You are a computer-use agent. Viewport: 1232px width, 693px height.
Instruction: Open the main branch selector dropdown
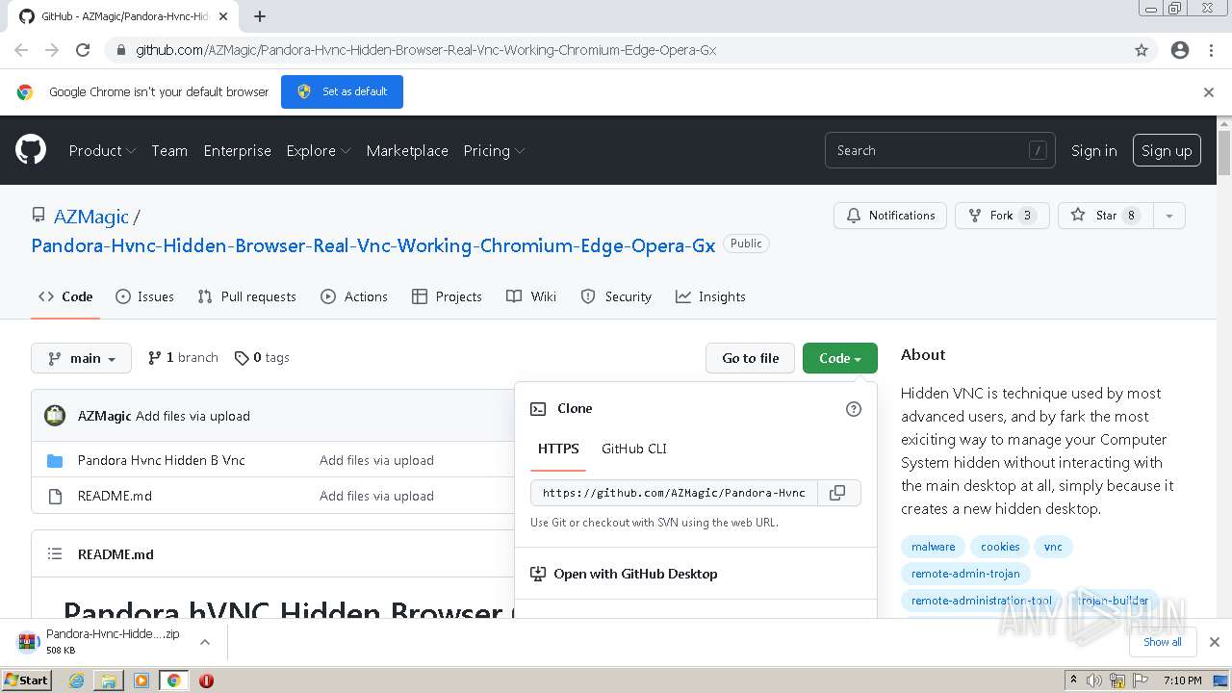pyautogui.click(x=82, y=358)
